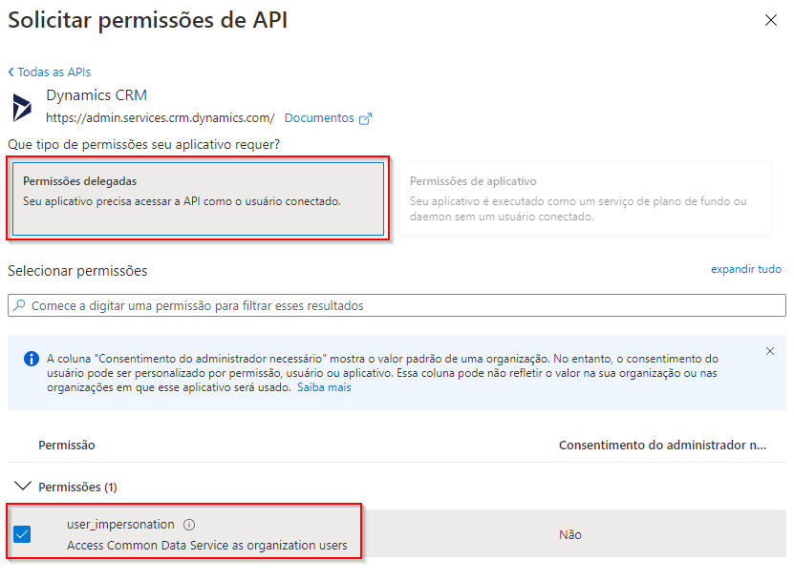Click 'Access Common Data Service as organization users'
Image resolution: width=794 pixels, height=581 pixels.
207,545
